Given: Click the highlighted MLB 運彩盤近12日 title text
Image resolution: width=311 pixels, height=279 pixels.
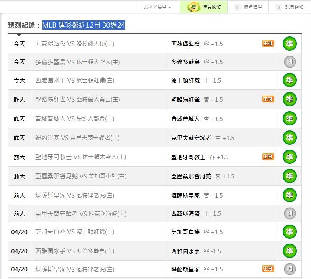Looking at the screenshot, I should (83, 25).
